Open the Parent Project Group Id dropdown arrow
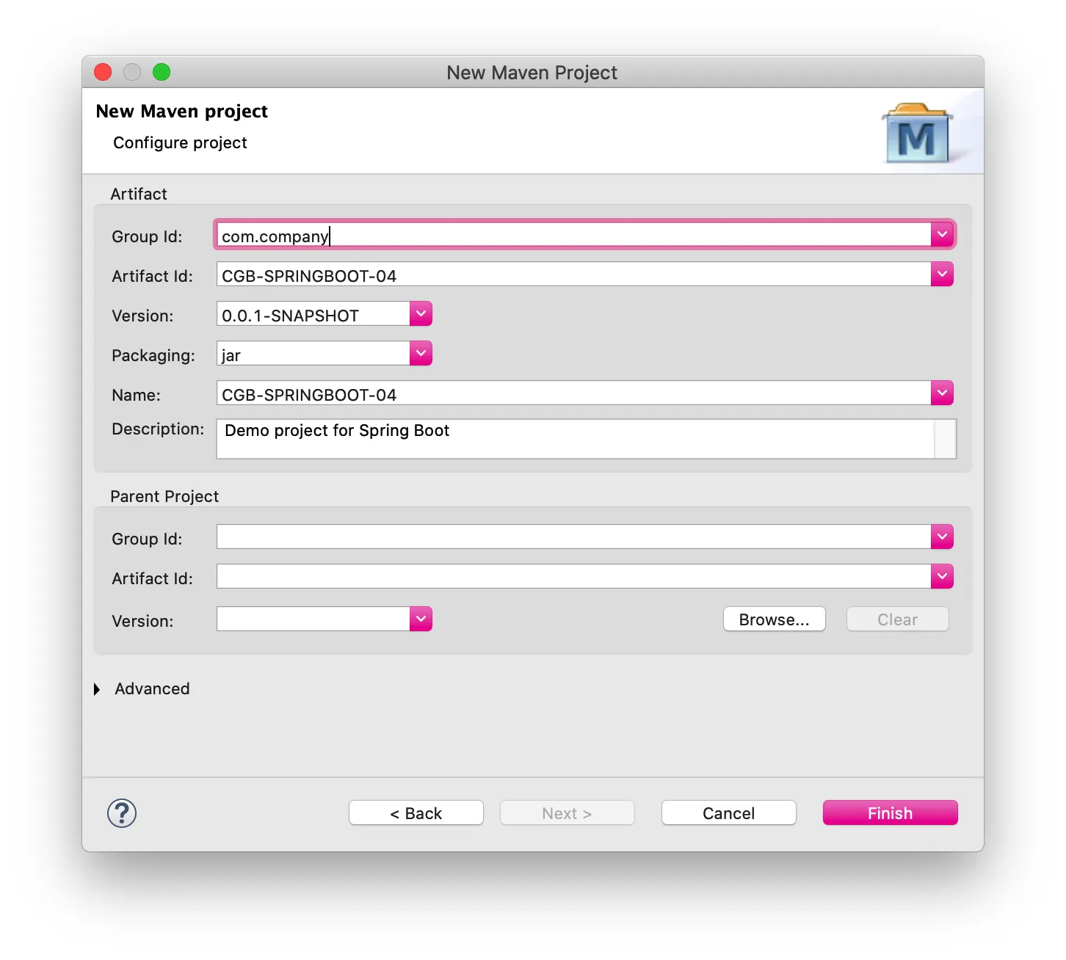This screenshot has width=1066, height=960. click(942, 537)
